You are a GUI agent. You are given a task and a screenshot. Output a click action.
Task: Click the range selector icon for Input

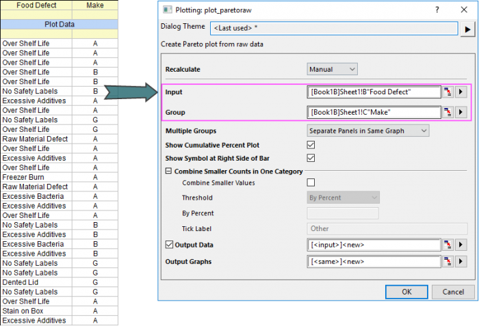pos(448,92)
